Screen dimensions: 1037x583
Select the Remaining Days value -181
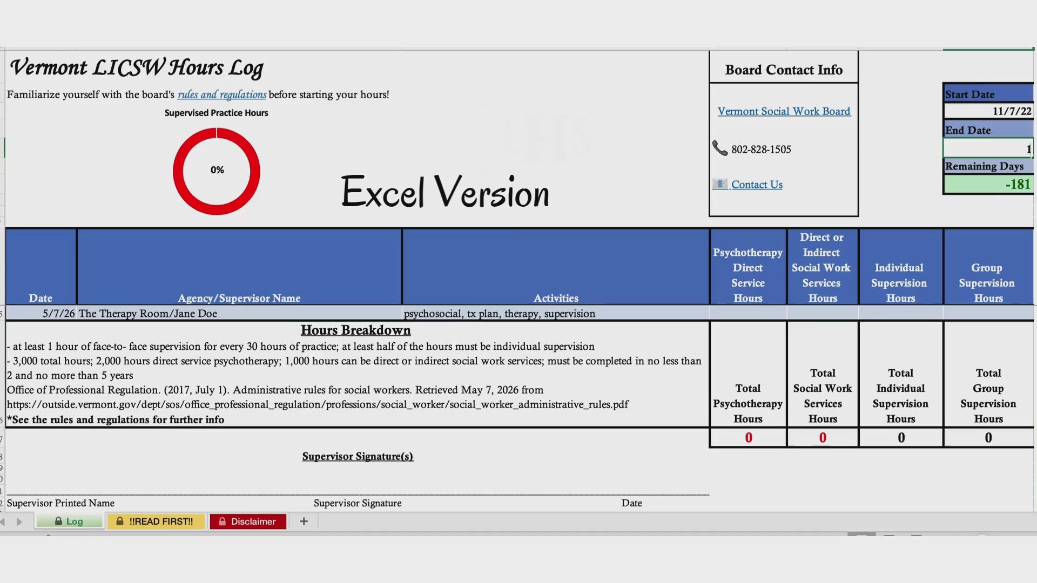988,184
